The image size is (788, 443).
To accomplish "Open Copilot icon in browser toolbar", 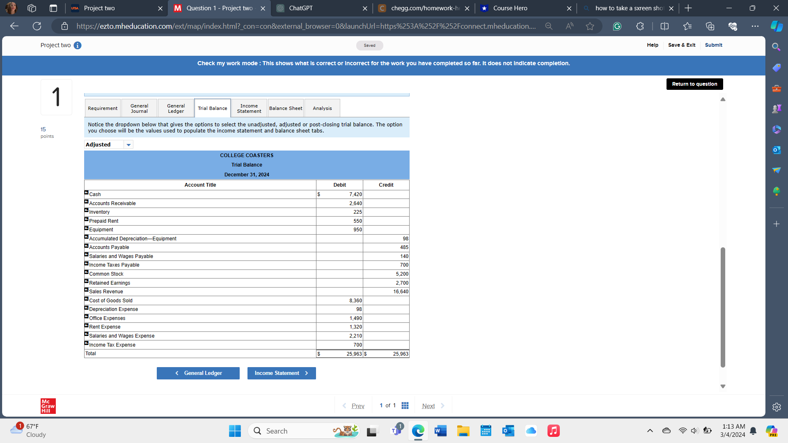I will coord(776,27).
